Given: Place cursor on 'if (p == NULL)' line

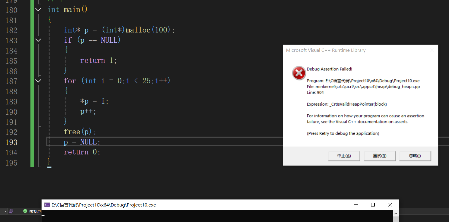Looking at the screenshot, I should tap(92, 40).
